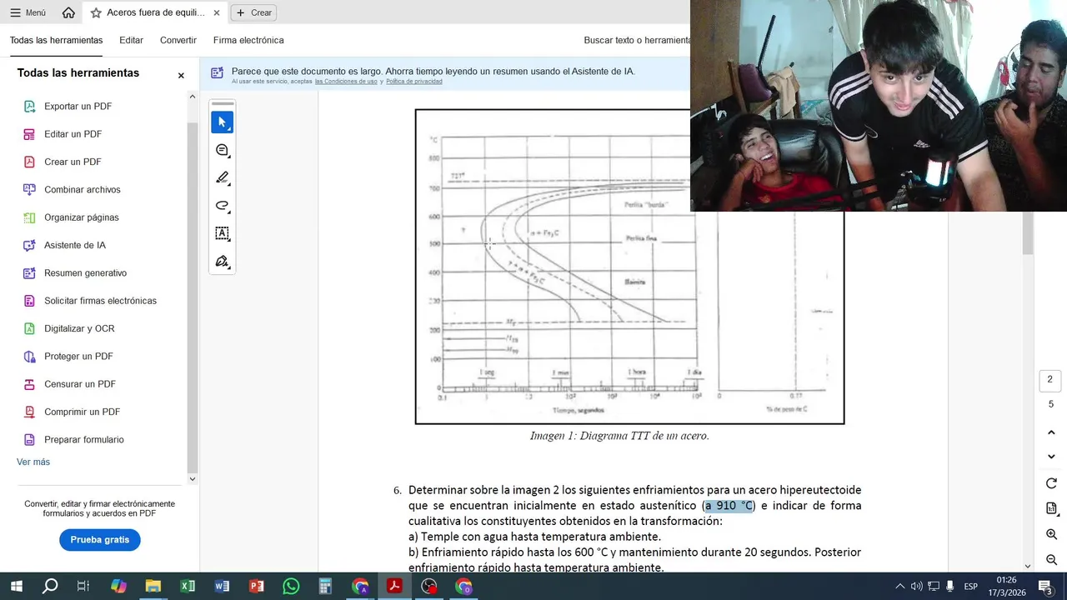
Task: Open Crear un PDF tool
Action: [73, 162]
